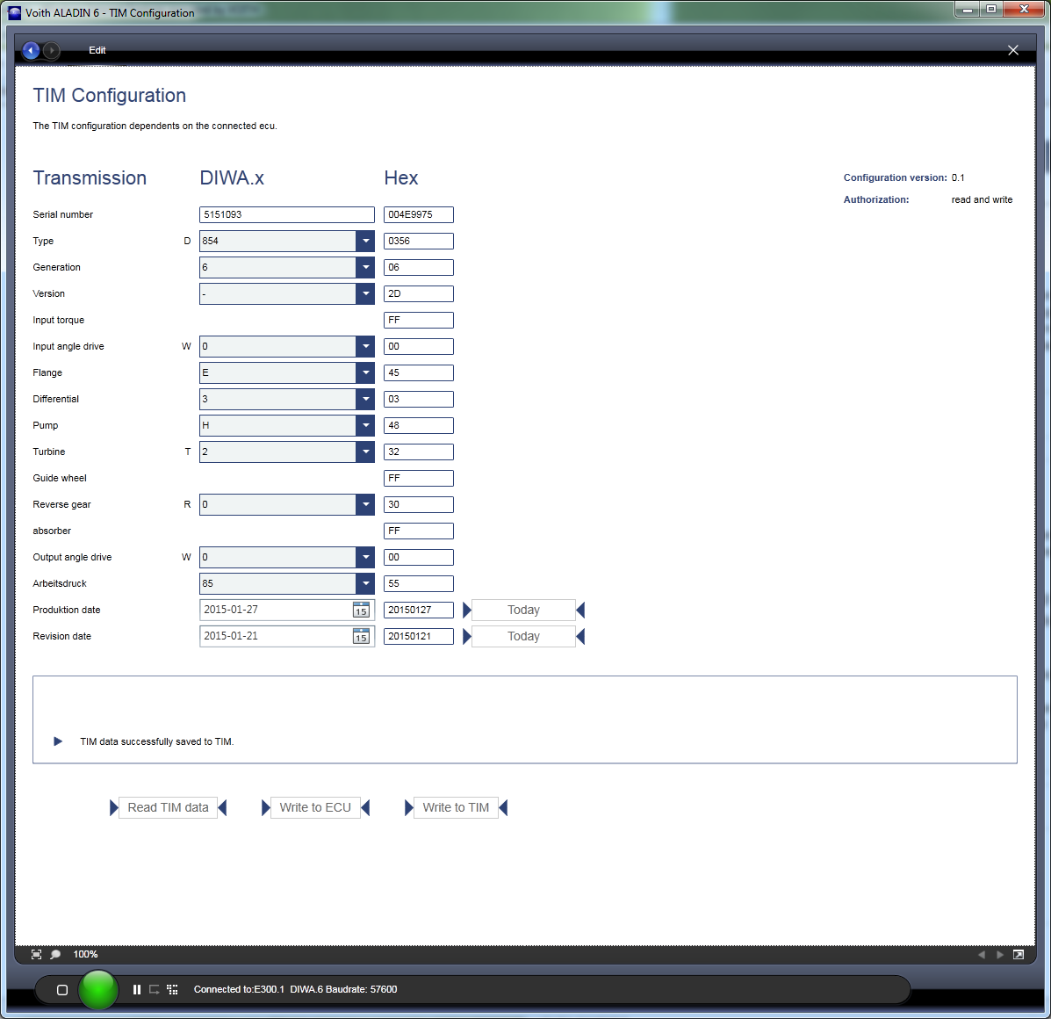Open the Revision date calendar picker
Viewport: 1051px width, 1019px height.
[x=361, y=636]
